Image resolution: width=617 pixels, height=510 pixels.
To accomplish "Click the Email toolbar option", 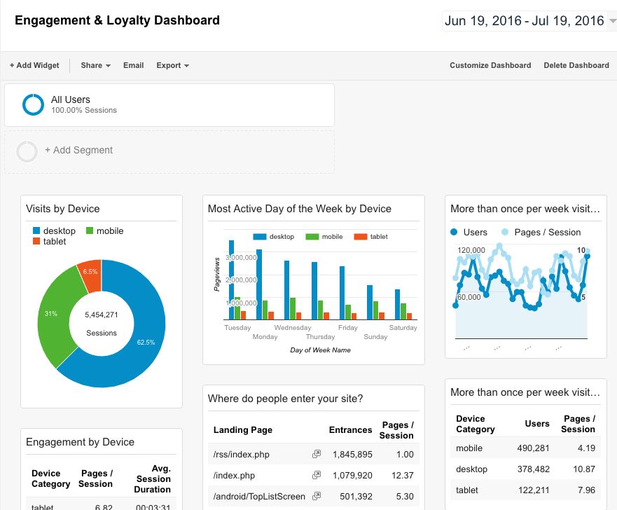I will point(133,65).
